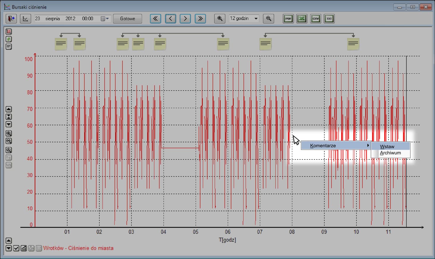Click the series list up arrow at bottom
Screen dimensions: 435x259
[x=9, y=241]
